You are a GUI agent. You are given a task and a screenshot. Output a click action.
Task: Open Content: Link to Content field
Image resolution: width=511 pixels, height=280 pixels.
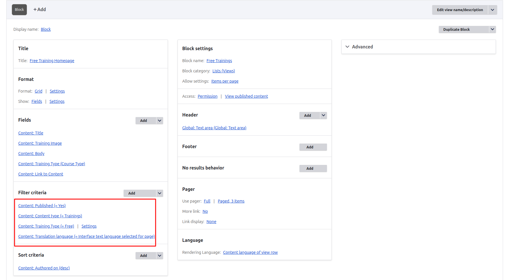(41, 174)
